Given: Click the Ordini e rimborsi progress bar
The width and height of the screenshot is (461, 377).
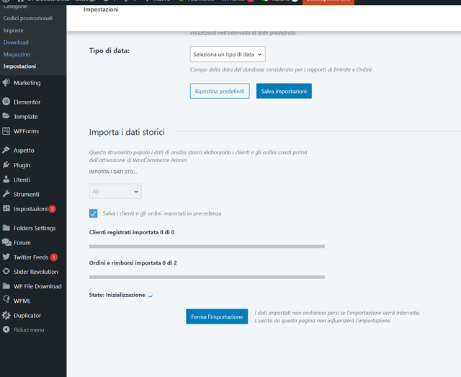Looking at the screenshot, I should point(207,277).
